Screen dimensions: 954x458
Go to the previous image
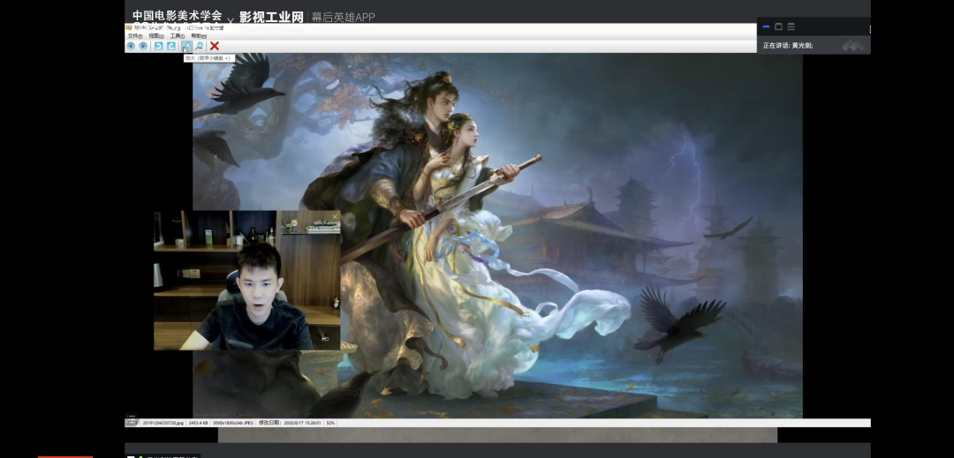coord(131,46)
